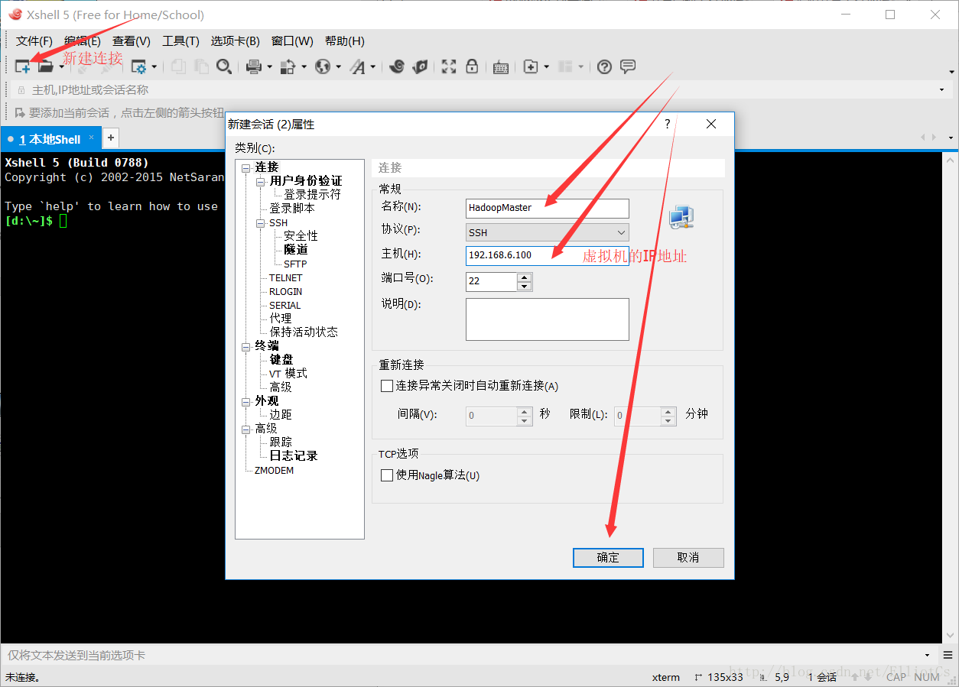Click the Full Screen toolbar icon

tap(449, 66)
